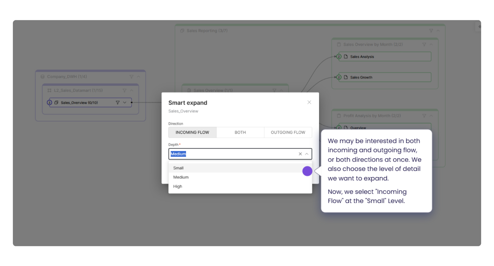This screenshot has height=266, width=494.
Task: Collapse the Company_DWH group via its chevron
Action: (139, 77)
